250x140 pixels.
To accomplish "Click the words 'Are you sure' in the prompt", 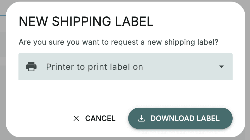I will pos(36,42).
